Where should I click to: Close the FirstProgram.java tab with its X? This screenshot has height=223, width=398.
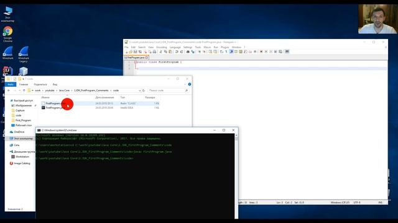click(147, 58)
